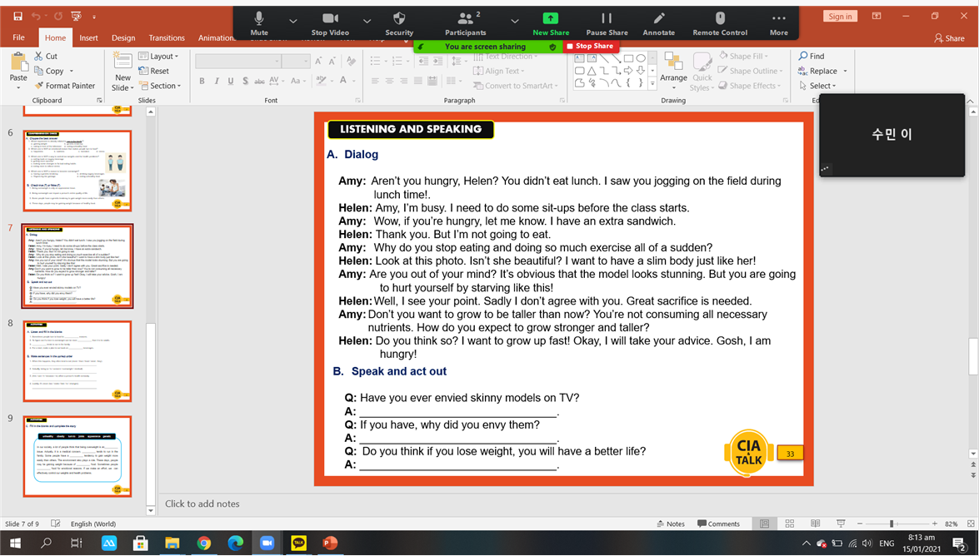Click the Share button in ribbon
Image resolution: width=979 pixels, height=556 pixels.
coord(949,38)
